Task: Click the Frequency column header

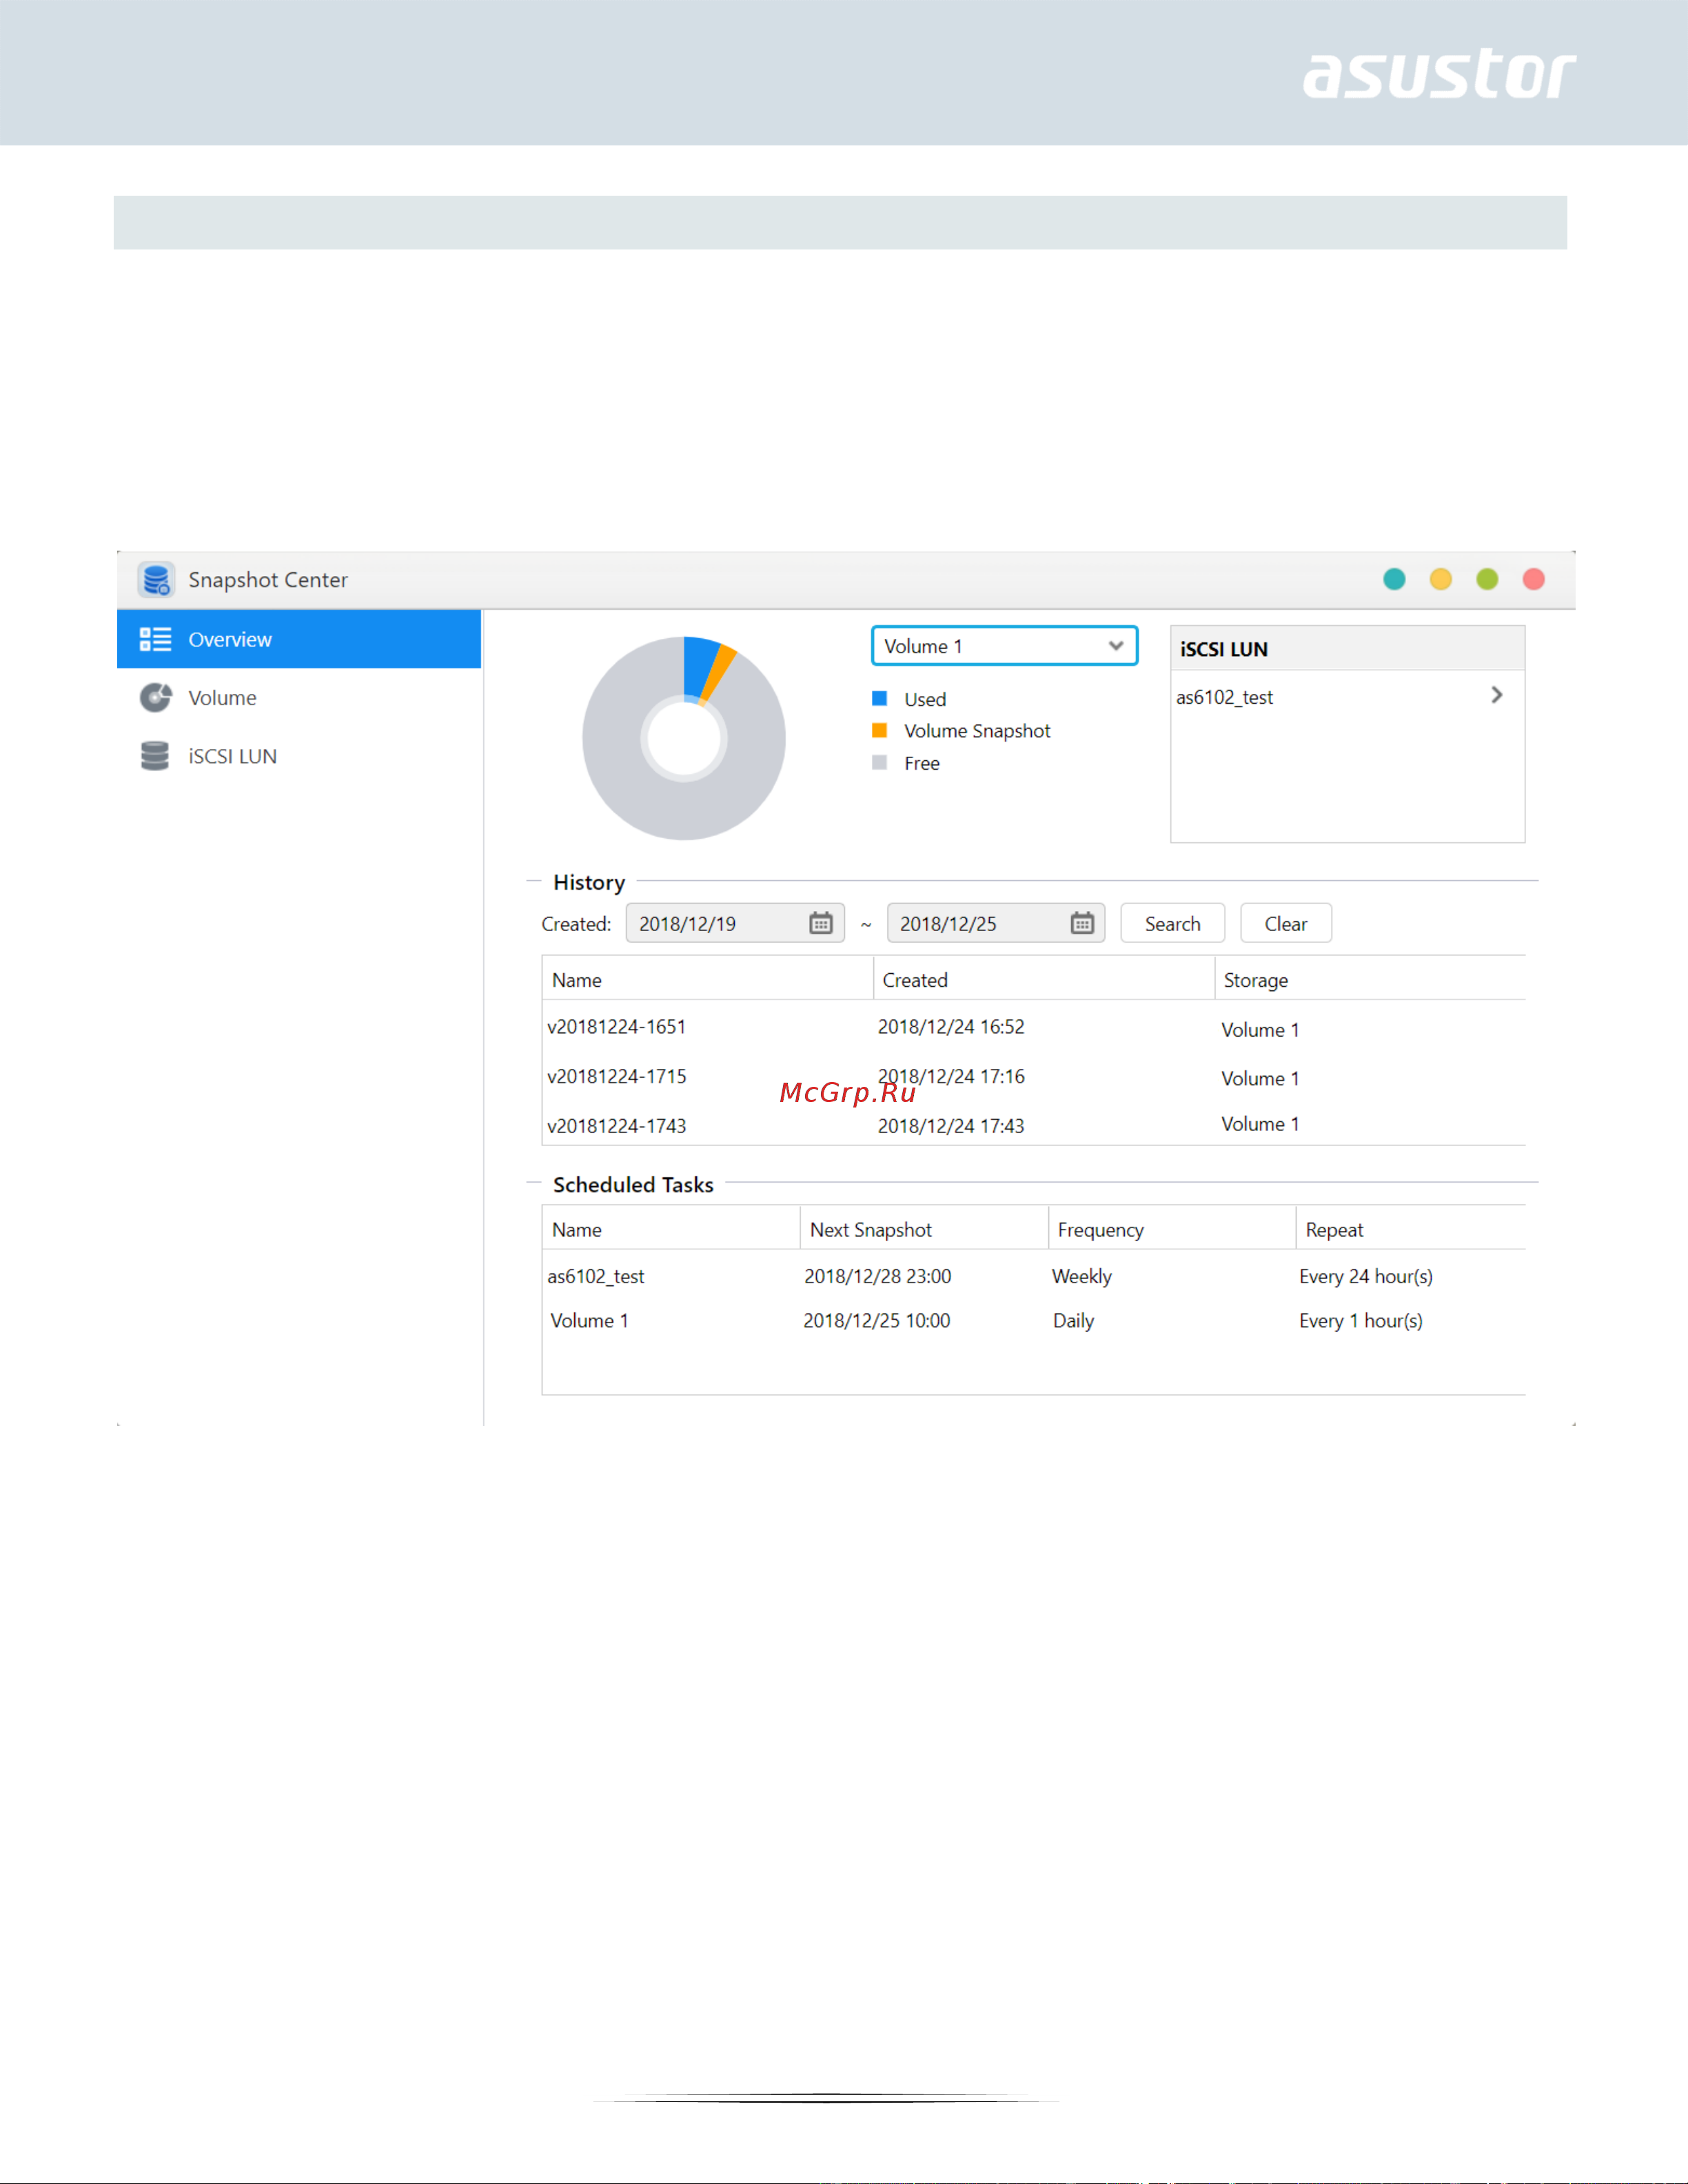Action: [x=1172, y=1230]
